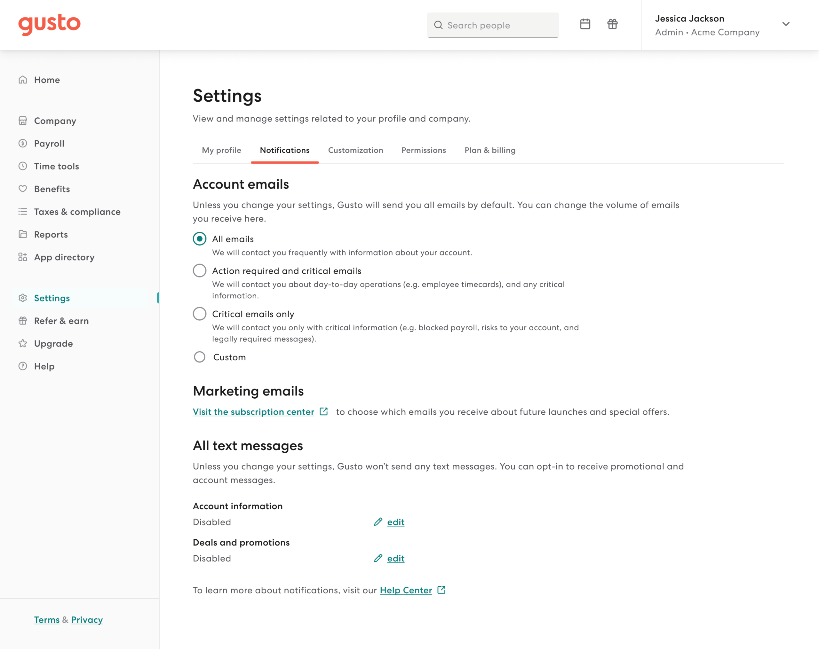Screen dimensions: 819x649
Task: Click the App directory grid icon
Action: (x=23, y=257)
